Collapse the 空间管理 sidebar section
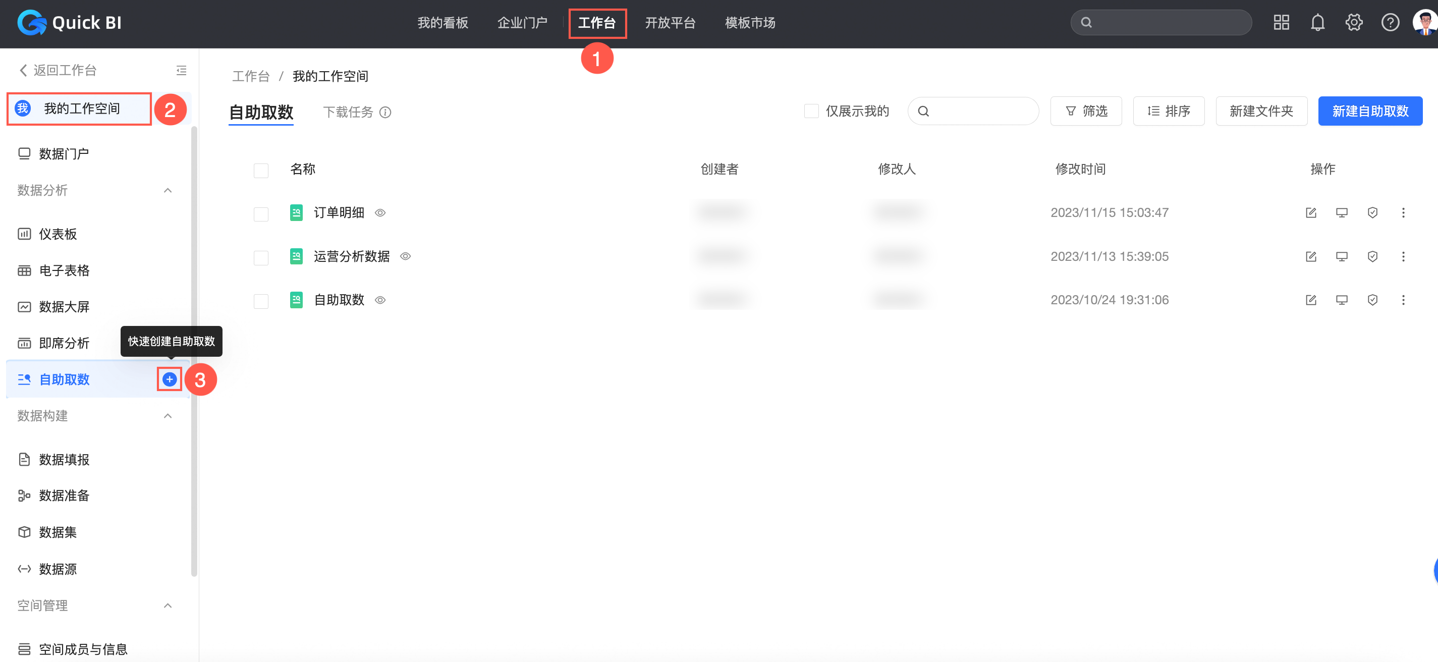Image resolution: width=1438 pixels, height=662 pixels. 168,605
